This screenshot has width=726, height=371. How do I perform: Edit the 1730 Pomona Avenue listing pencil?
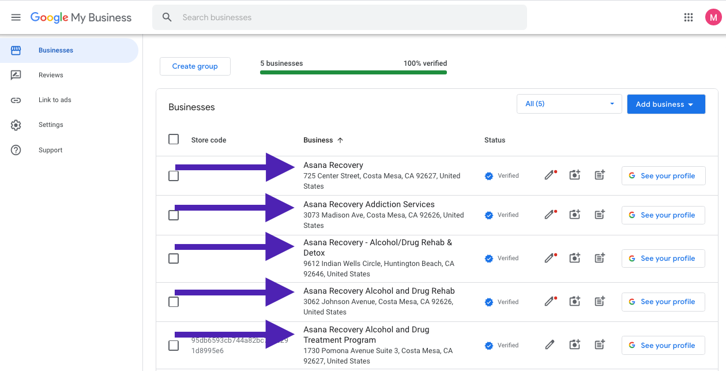(x=550, y=345)
